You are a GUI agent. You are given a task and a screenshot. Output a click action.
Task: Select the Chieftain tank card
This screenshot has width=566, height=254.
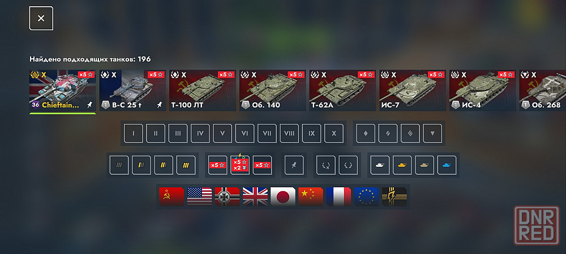(x=62, y=91)
